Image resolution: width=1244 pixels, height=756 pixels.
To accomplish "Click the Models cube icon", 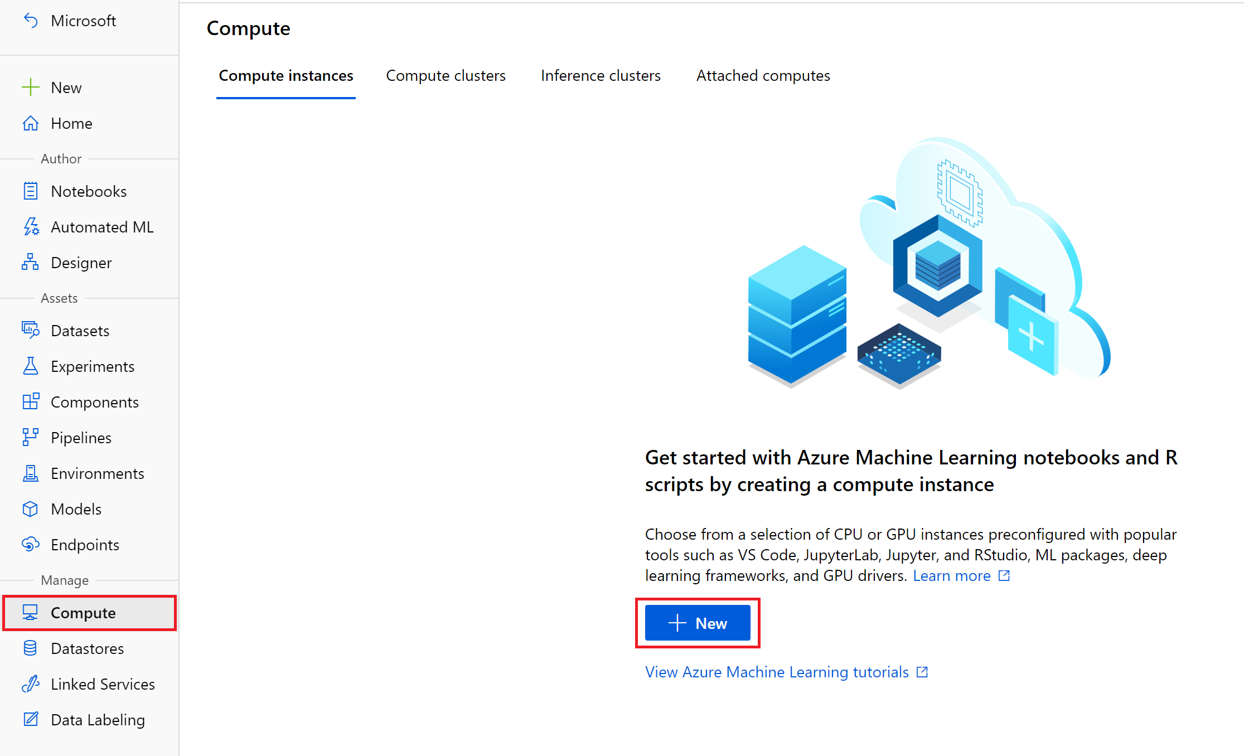I will [x=31, y=509].
